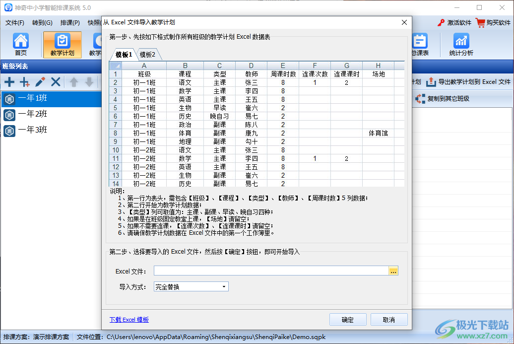
Task: Click the batch add classes icon
Action: [25, 81]
